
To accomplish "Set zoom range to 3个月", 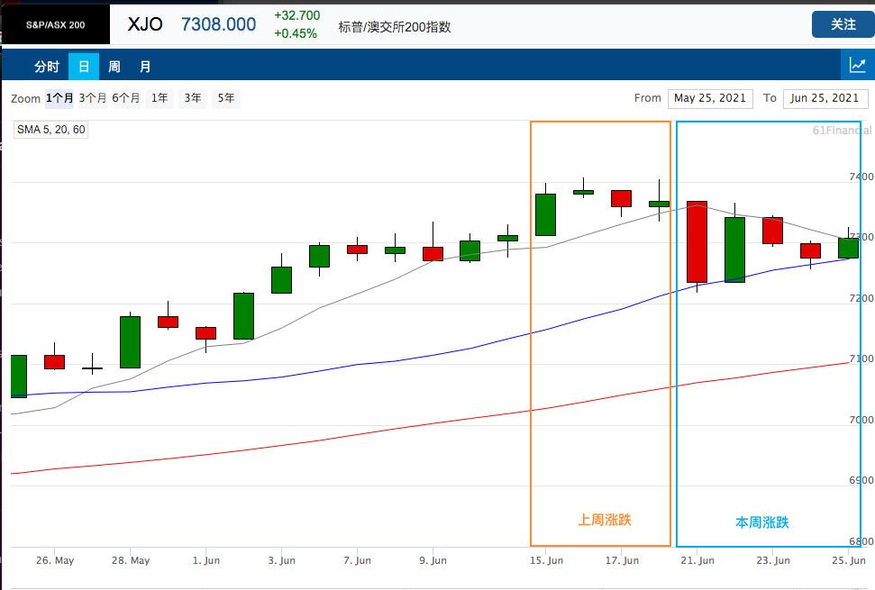I will pyautogui.click(x=93, y=98).
